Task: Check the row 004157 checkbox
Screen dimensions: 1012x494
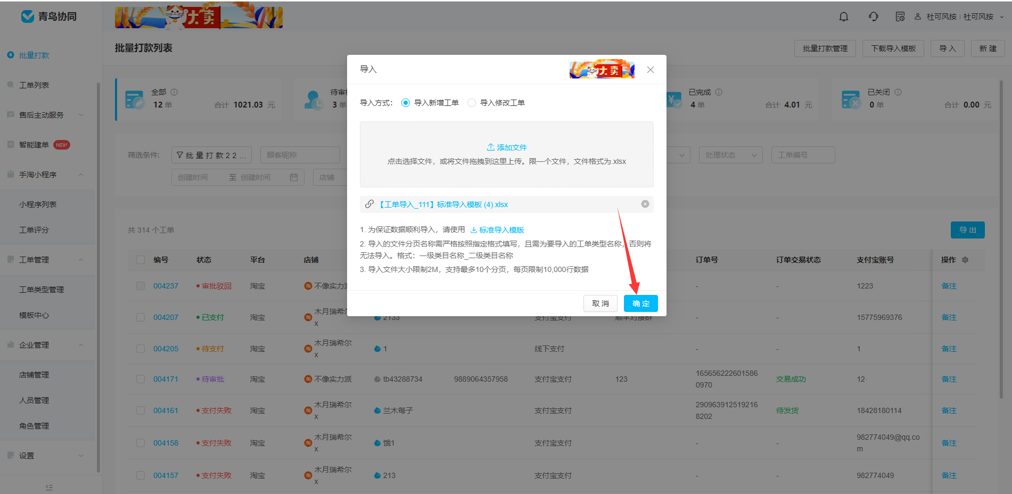Action: [141, 475]
